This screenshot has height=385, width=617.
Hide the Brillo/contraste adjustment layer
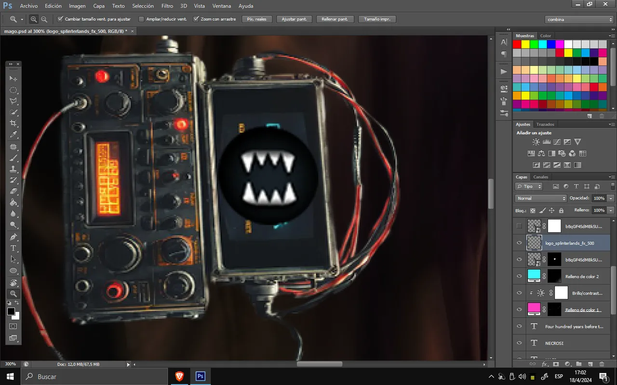pos(519,293)
